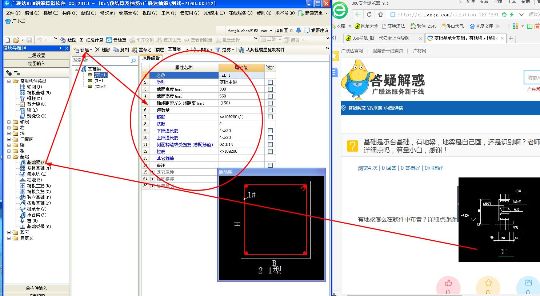Image resolution: width=540 pixels, height=296 pixels.
Task: Click the 绘图输入 button
Action: pos(36,63)
